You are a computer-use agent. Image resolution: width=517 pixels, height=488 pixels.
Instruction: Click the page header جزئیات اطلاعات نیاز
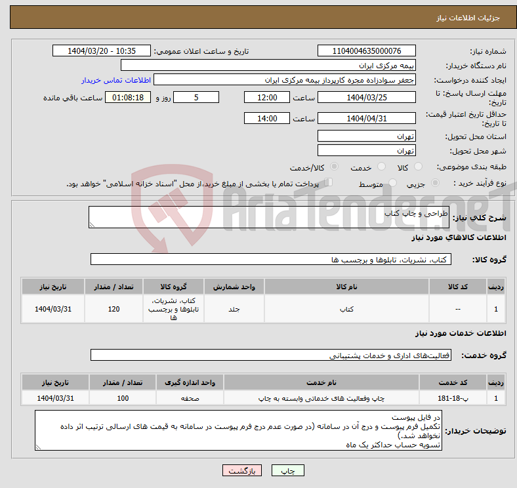tap(468, 18)
